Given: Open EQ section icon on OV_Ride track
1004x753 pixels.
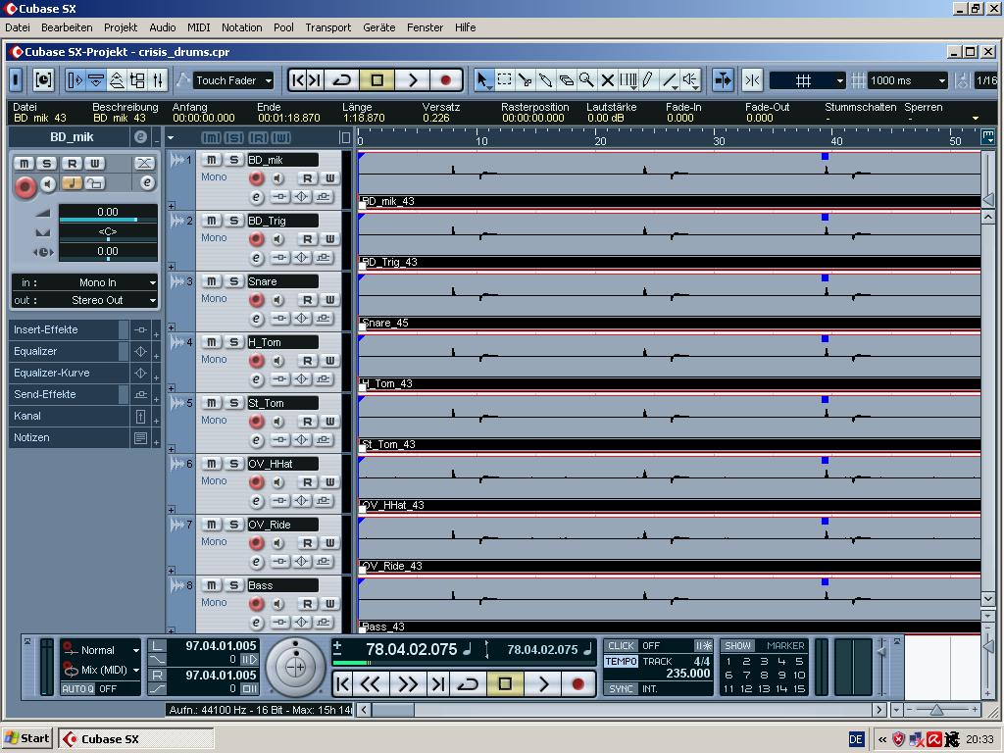Looking at the screenshot, I should [x=302, y=562].
